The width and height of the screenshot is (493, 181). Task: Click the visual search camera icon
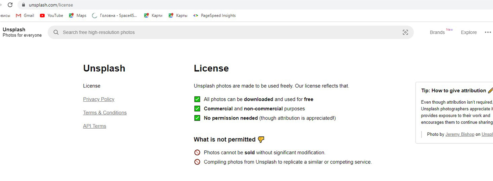(x=405, y=32)
